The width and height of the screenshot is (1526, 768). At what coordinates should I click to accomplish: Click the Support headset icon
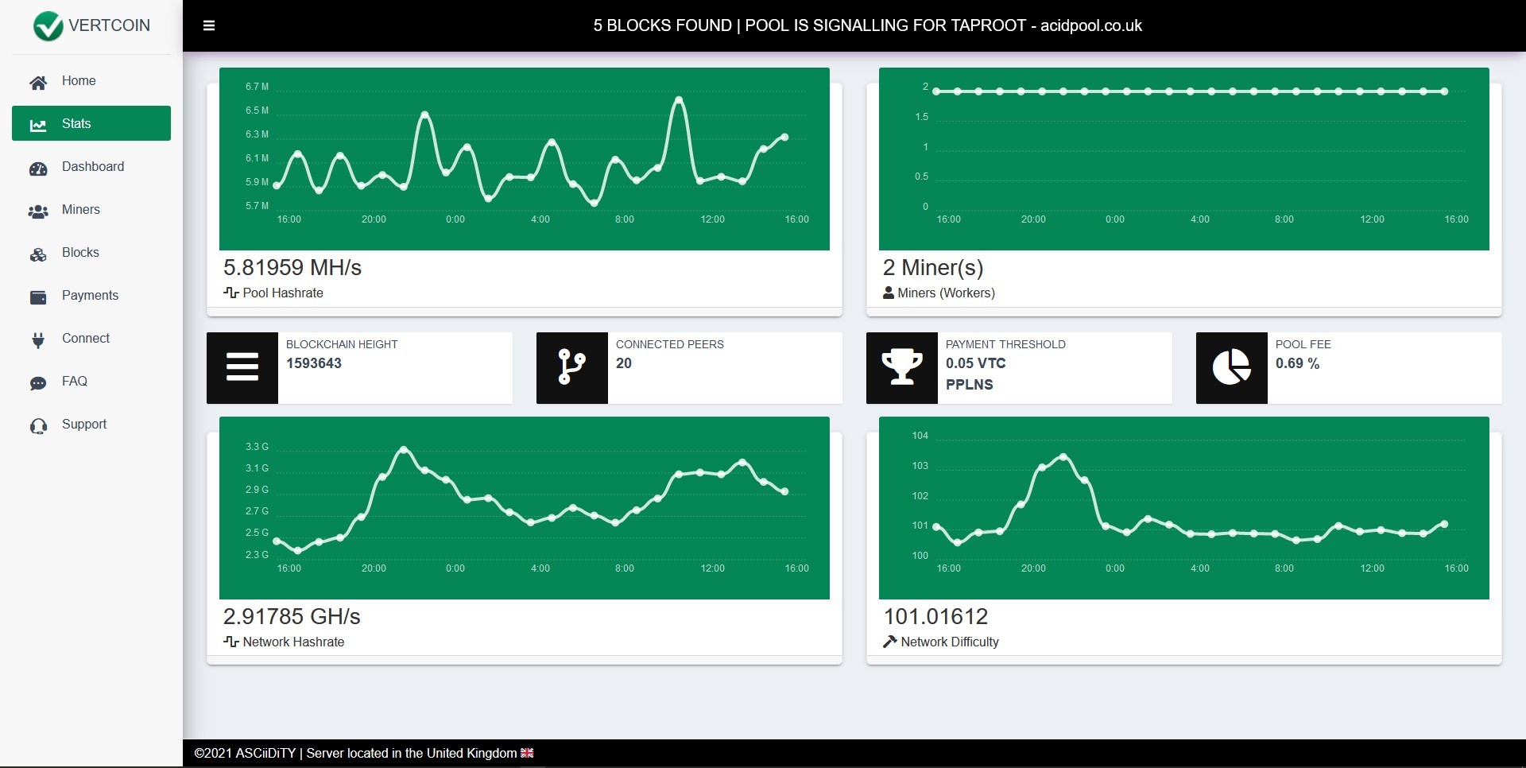click(38, 425)
